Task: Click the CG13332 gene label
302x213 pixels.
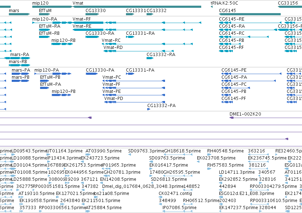Action: tap(157, 10)
